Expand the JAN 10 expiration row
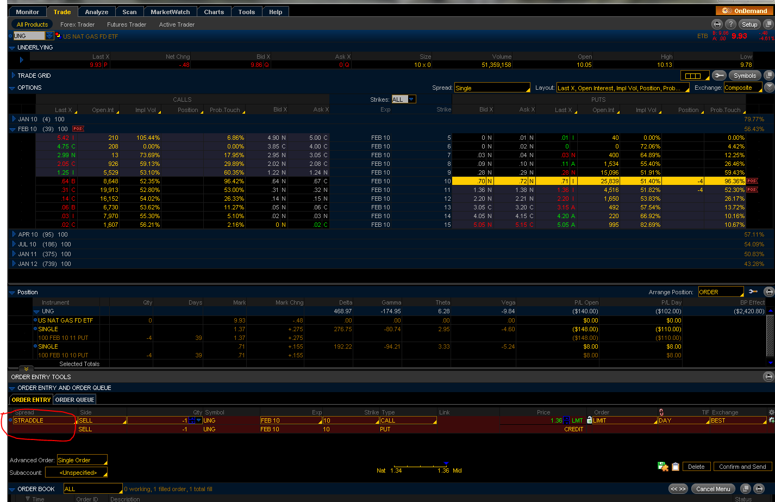The width and height of the screenshot is (775, 502). click(x=14, y=119)
